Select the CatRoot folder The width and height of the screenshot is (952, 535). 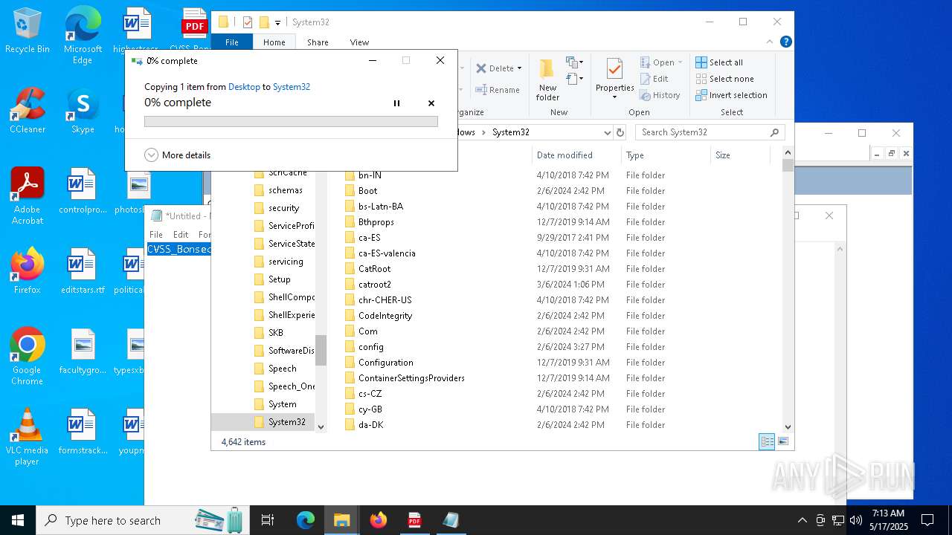pyautogui.click(x=374, y=269)
